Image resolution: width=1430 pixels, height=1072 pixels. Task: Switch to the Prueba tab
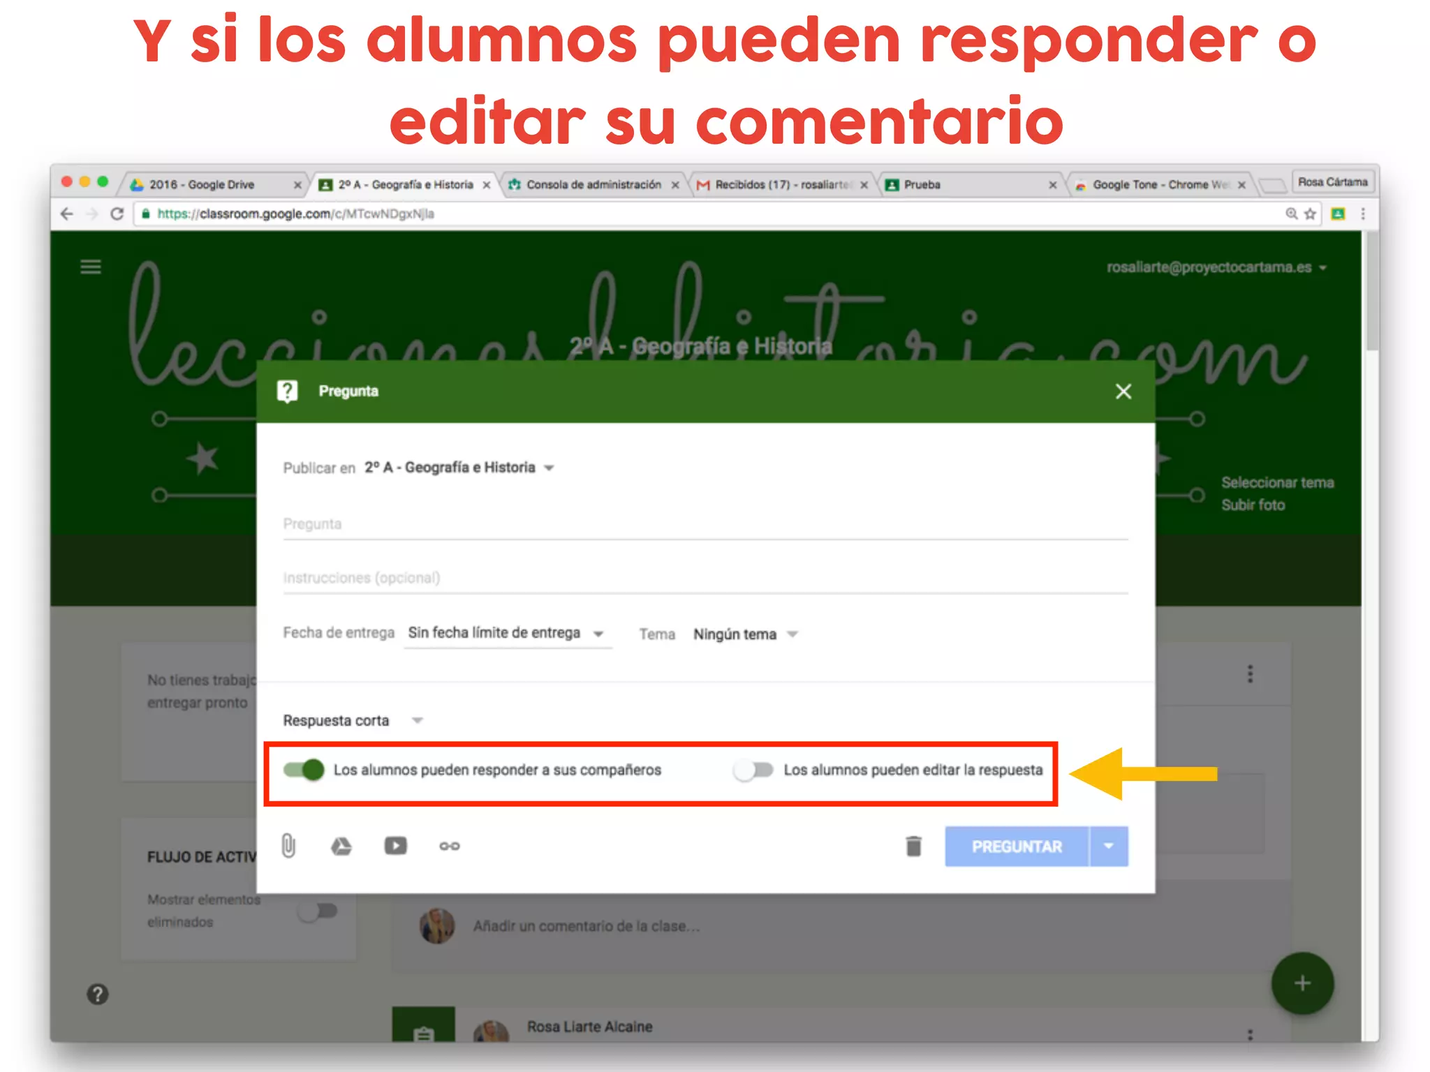tap(971, 185)
